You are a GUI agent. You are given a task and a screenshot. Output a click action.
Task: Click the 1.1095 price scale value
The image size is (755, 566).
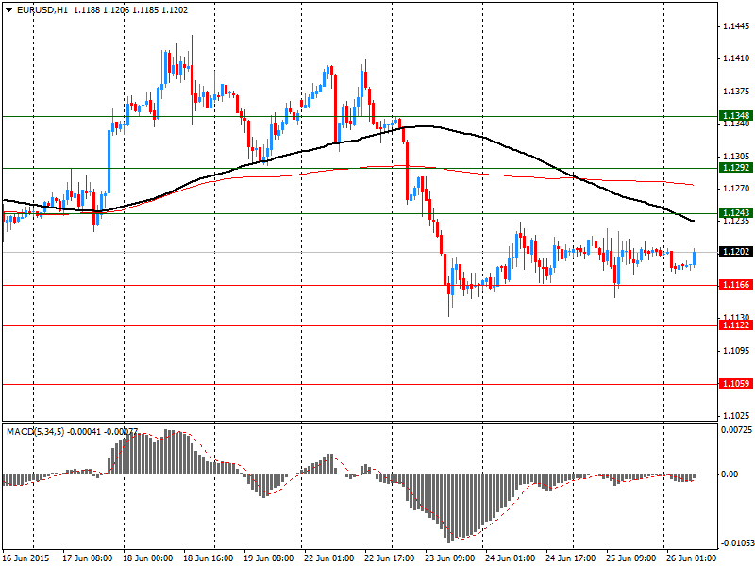(x=736, y=351)
